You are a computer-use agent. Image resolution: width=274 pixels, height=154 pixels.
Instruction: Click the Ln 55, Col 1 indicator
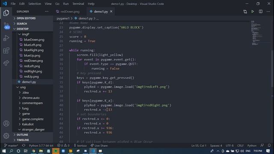[x=199, y=145]
